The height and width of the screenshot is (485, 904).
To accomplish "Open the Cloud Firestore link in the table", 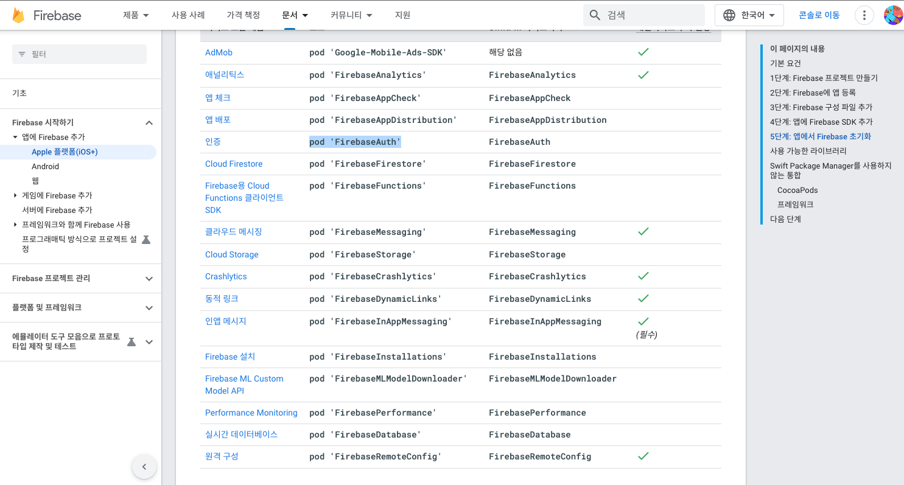I will click(233, 164).
